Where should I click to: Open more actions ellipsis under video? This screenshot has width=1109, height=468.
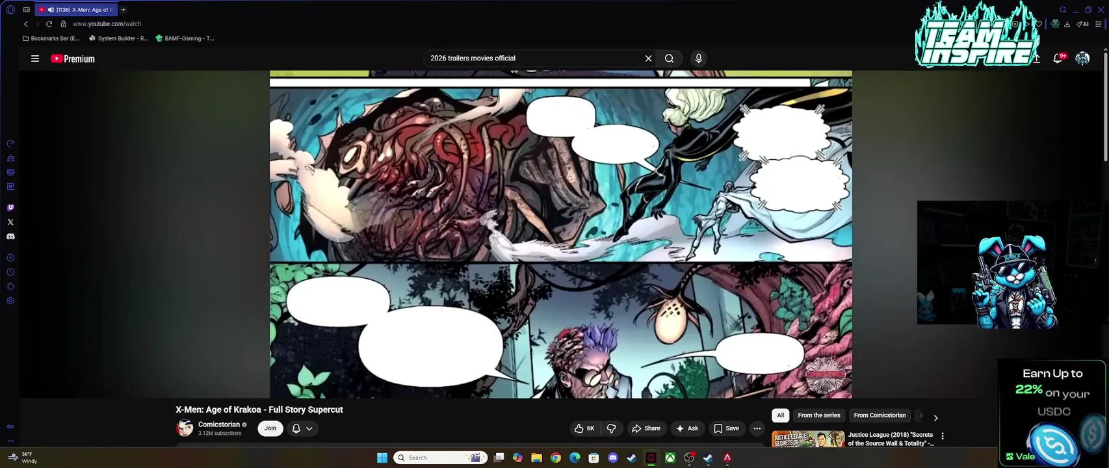[x=757, y=428]
